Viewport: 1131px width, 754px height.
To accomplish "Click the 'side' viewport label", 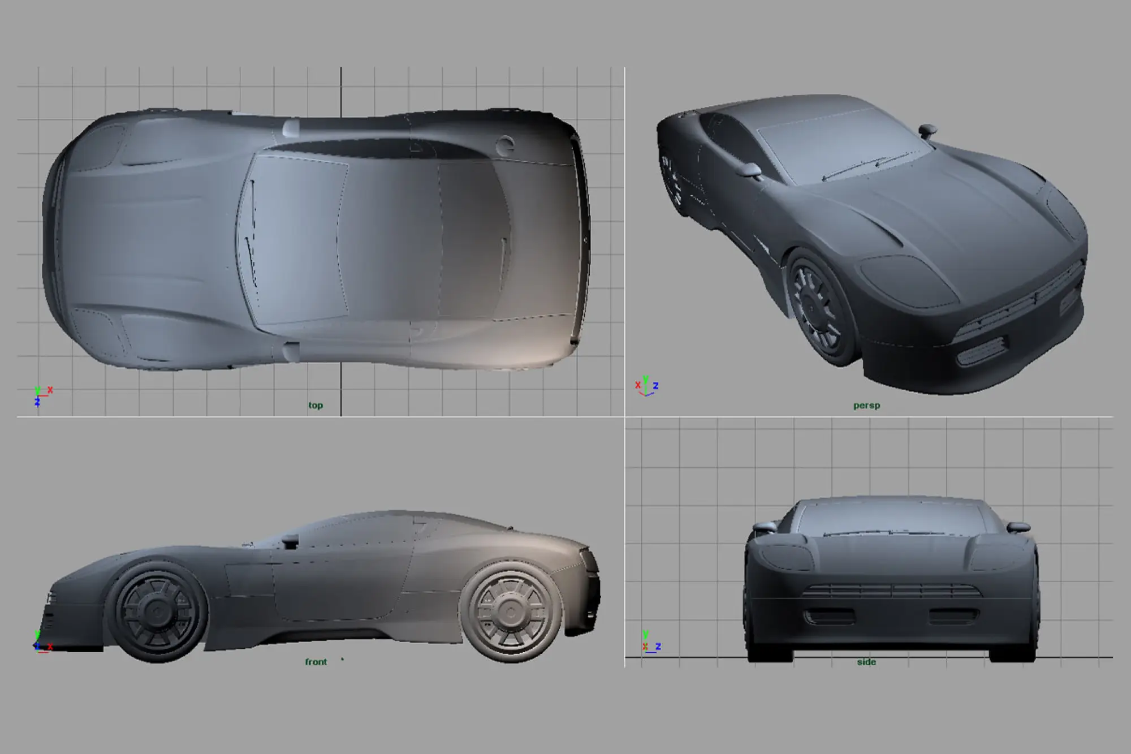I will coord(866,662).
